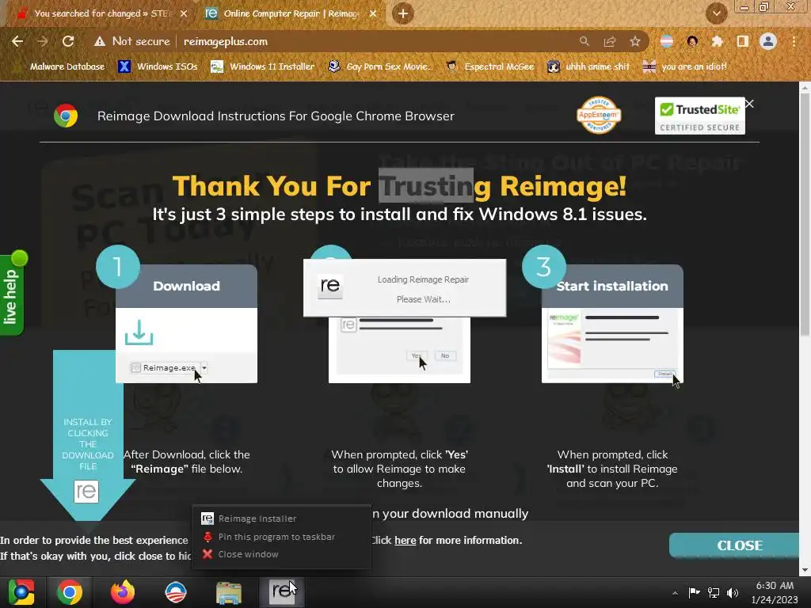Close the Online Computer Repair tab
The width and height of the screenshot is (811, 608).
point(373,13)
